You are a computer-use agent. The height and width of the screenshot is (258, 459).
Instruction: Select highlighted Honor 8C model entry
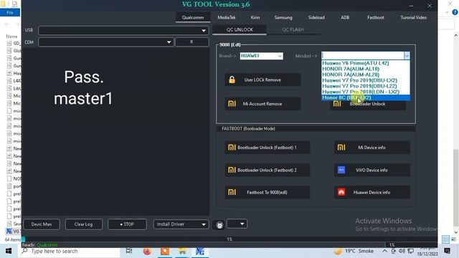coord(366,97)
